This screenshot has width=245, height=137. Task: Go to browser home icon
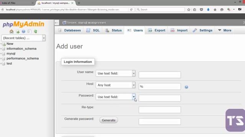[x=215, y=10]
